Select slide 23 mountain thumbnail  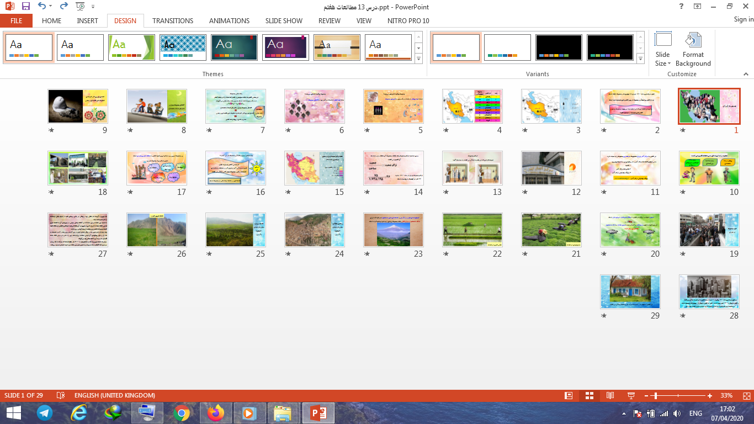point(394,230)
